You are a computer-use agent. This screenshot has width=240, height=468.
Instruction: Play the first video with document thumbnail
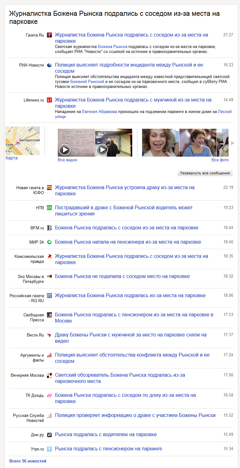click(65, 150)
